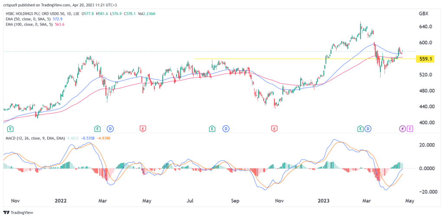
Task: Click the pink E earnings marker
Action: point(410,129)
